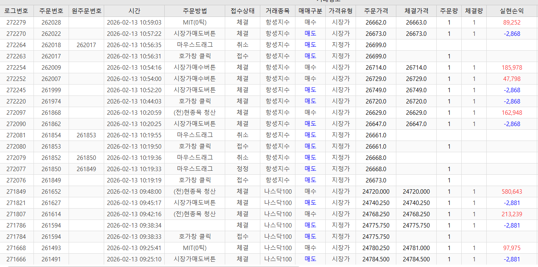The width and height of the screenshot is (538, 267).
Task: Click log number 272264 row
Action: [269, 45]
